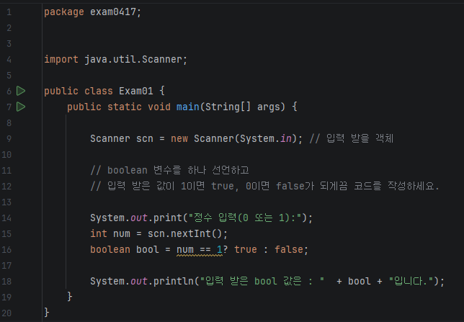The image size is (464, 322).
Task: Place cursor on 'java.util.Scanner' import
Action: point(133,59)
